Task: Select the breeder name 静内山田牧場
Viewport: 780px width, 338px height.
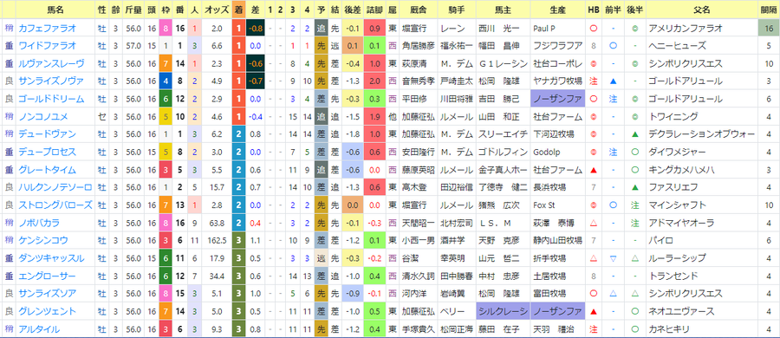Action: [557, 240]
